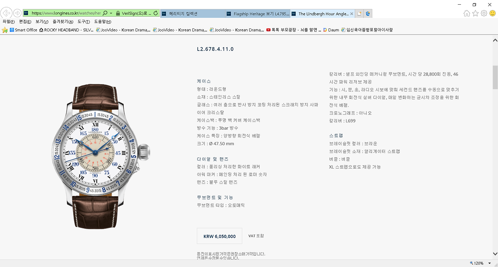
Task: Click the address bar search magnifier icon
Action: pos(105,13)
